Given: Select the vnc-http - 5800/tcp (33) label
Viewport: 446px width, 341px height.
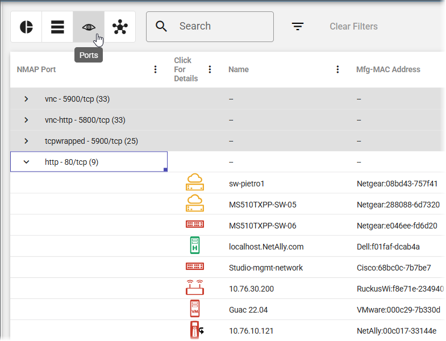Looking at the screenshot, I should pyautogui.click(x=85, y=120).
